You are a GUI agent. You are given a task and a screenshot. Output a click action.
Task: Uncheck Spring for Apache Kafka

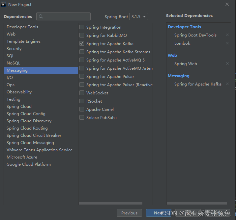(82, 43)
